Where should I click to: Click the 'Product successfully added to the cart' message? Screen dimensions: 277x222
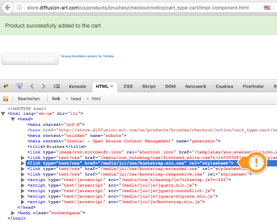pyautogui.click(x=53, y=26)
